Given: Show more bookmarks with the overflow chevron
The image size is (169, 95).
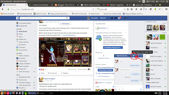Looking at the screenshot, I should click(168, 14).
